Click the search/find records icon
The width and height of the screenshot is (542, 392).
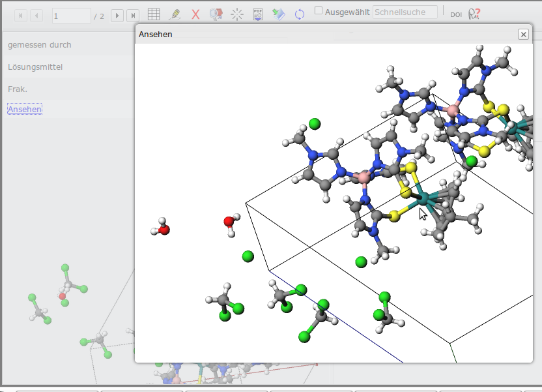click(x=216, y=14)
